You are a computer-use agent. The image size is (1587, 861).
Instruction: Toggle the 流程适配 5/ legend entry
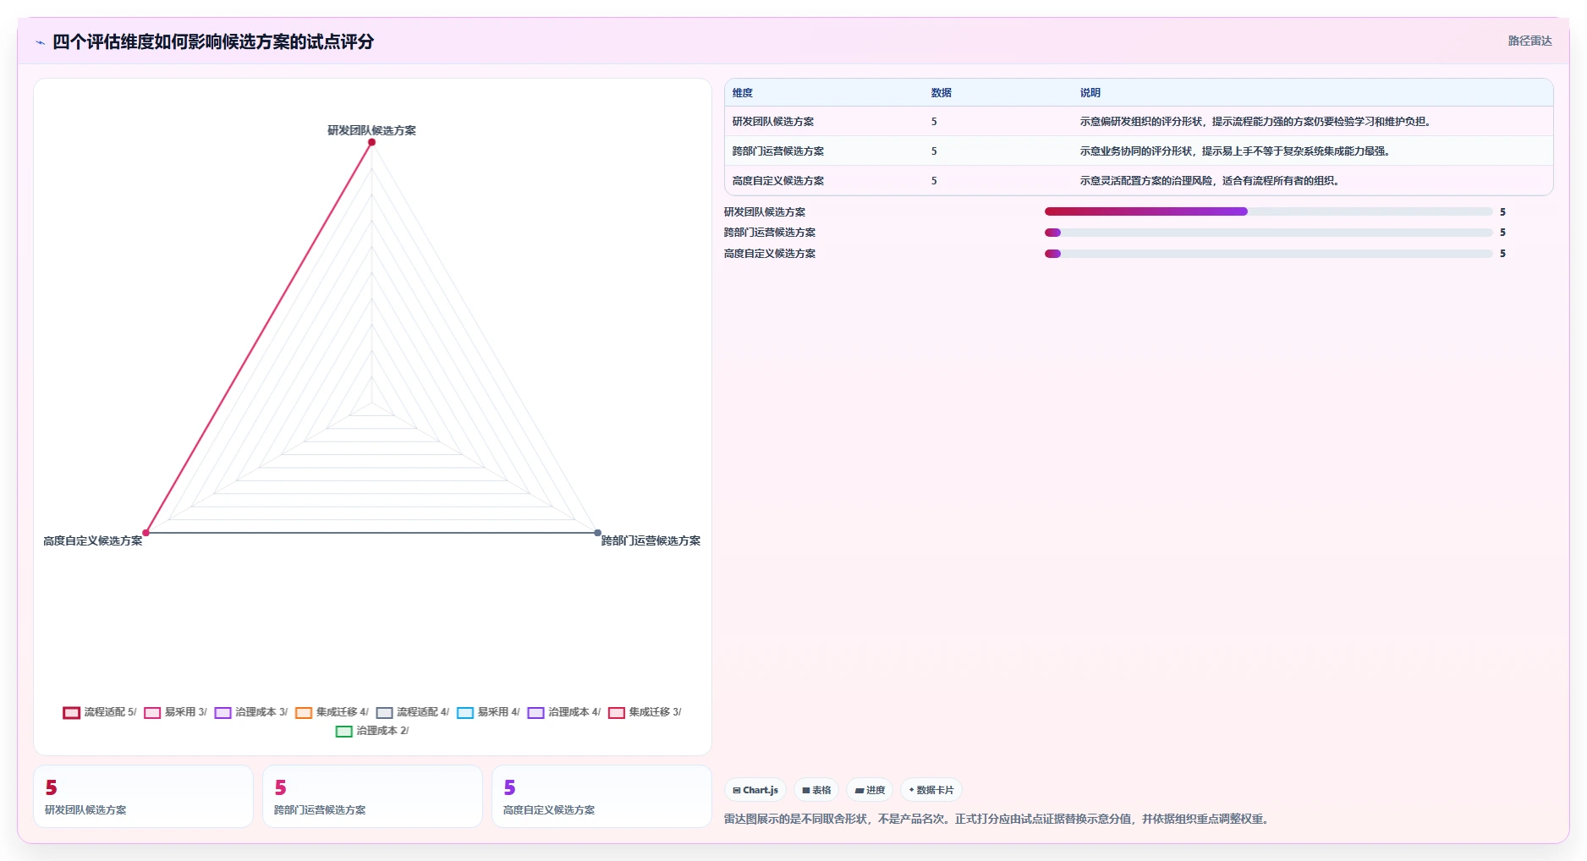[100, 712]
